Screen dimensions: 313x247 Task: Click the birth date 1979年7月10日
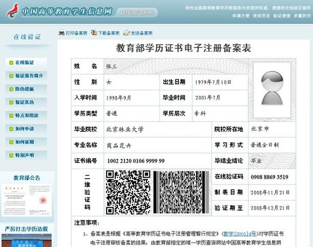coord(213,82)
